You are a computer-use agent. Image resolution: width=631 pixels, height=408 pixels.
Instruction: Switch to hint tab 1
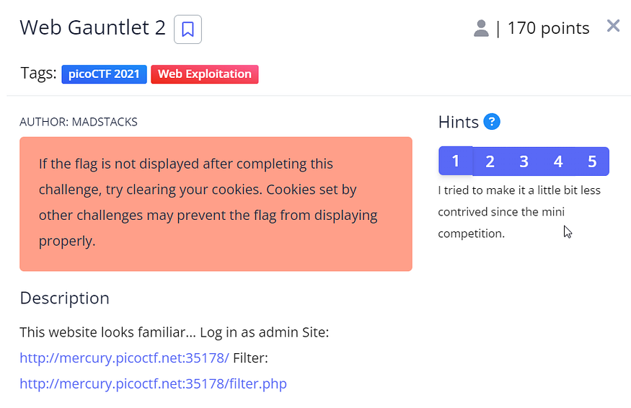click(455, 161)
